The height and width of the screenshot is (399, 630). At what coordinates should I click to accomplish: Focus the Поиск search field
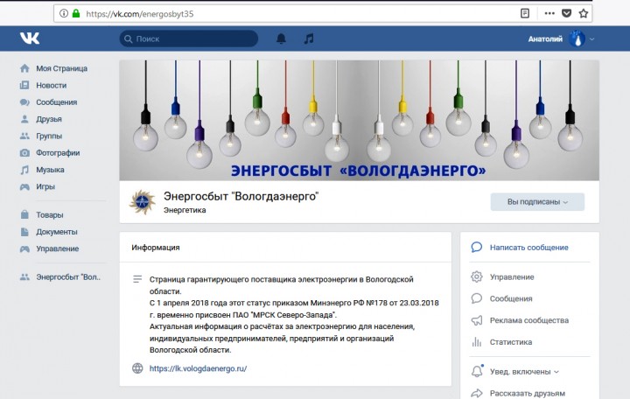coord(189,38)
